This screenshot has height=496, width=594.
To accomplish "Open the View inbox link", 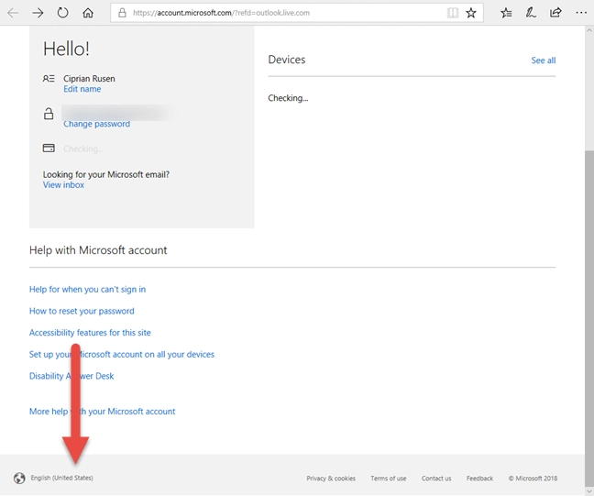I will (x=63, y=185).
